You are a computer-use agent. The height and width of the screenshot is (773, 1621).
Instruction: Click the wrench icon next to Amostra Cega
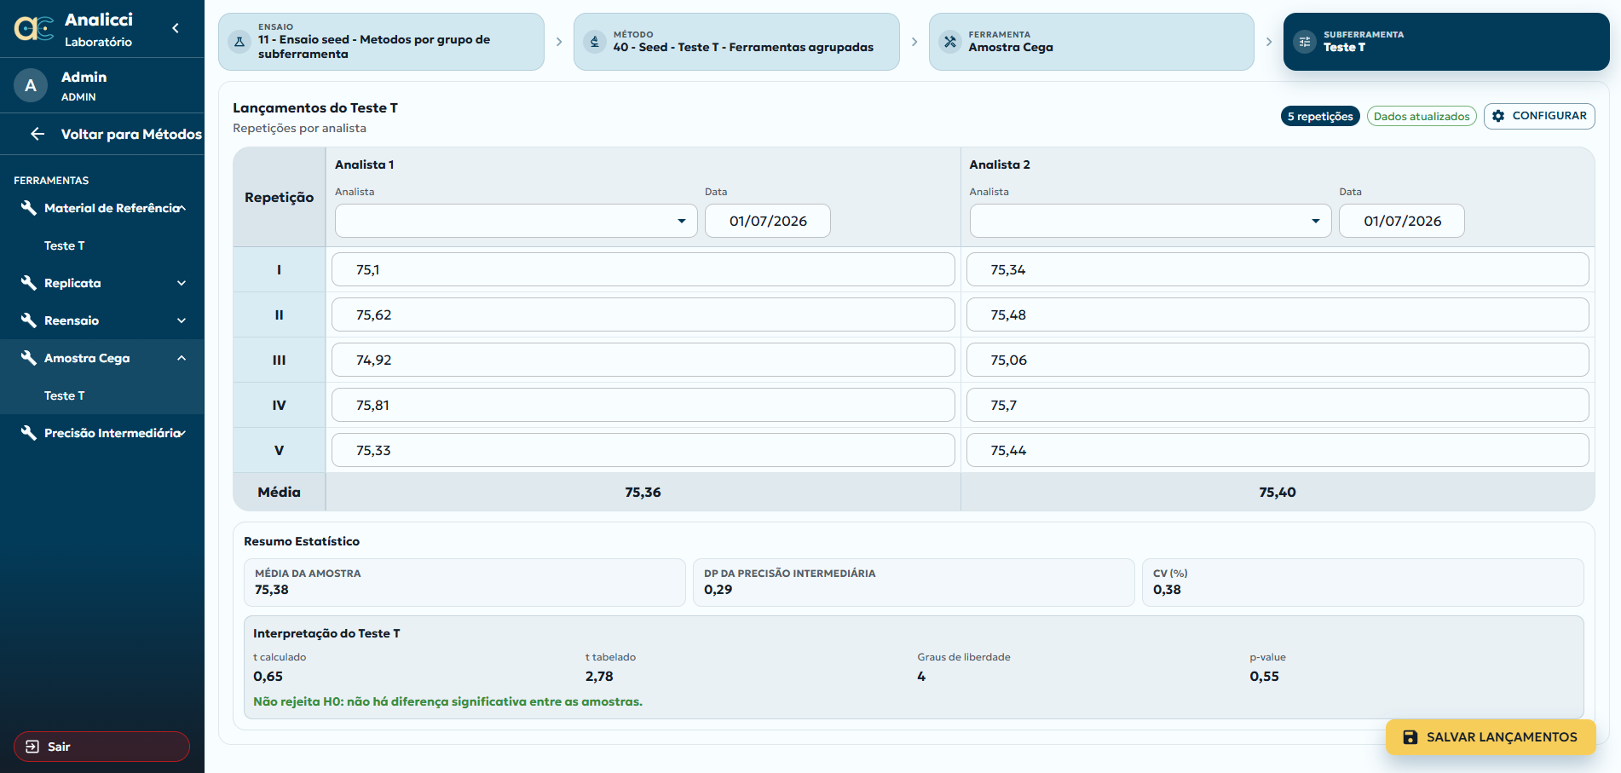28,358
